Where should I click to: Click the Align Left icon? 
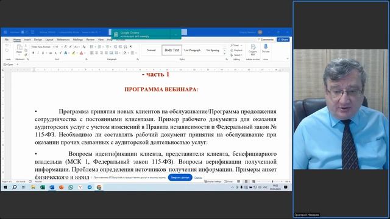[x=91, y=53]
